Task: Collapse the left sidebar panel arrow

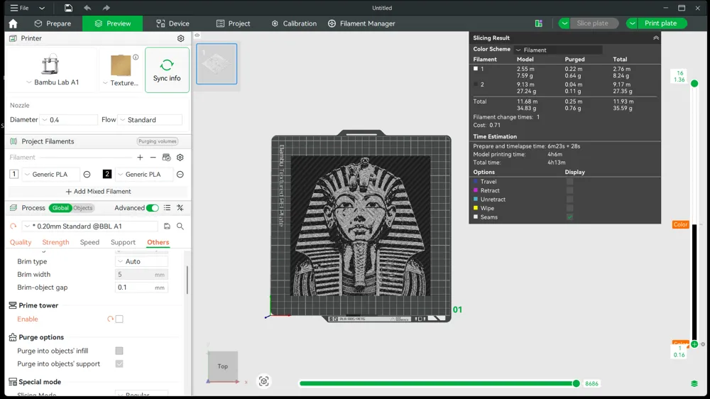Action: 197,35
